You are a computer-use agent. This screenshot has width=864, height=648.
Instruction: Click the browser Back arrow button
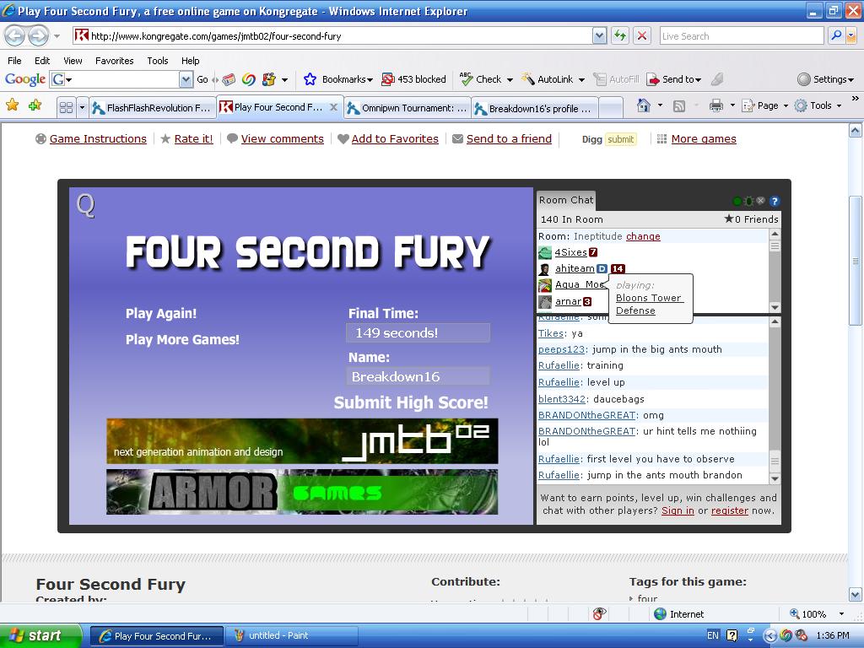[x=15, y=36]
